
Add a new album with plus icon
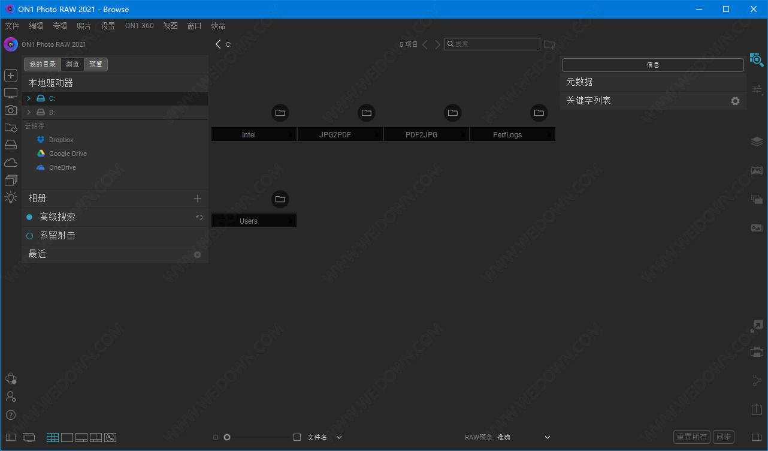click(x=198, y=199)
